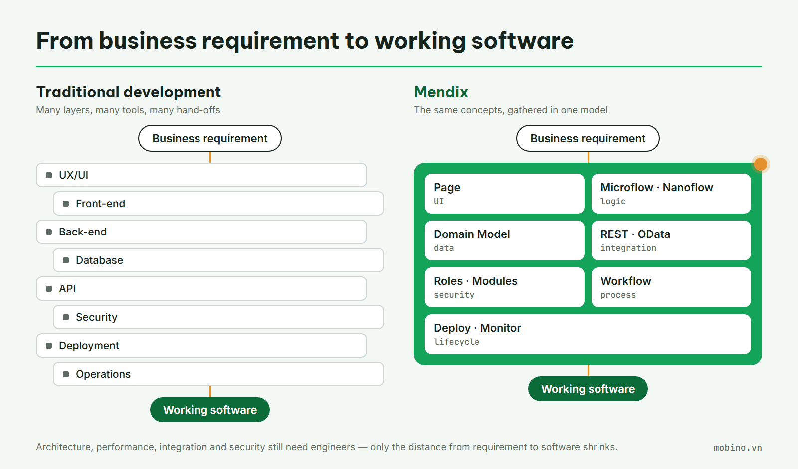This screenshot has width=798, height=469.
Task: Select the Database layer row
Action: pos(218,260)
